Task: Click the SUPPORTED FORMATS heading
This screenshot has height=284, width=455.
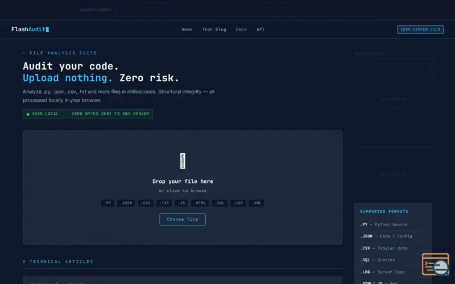Action: coord(384,211)
